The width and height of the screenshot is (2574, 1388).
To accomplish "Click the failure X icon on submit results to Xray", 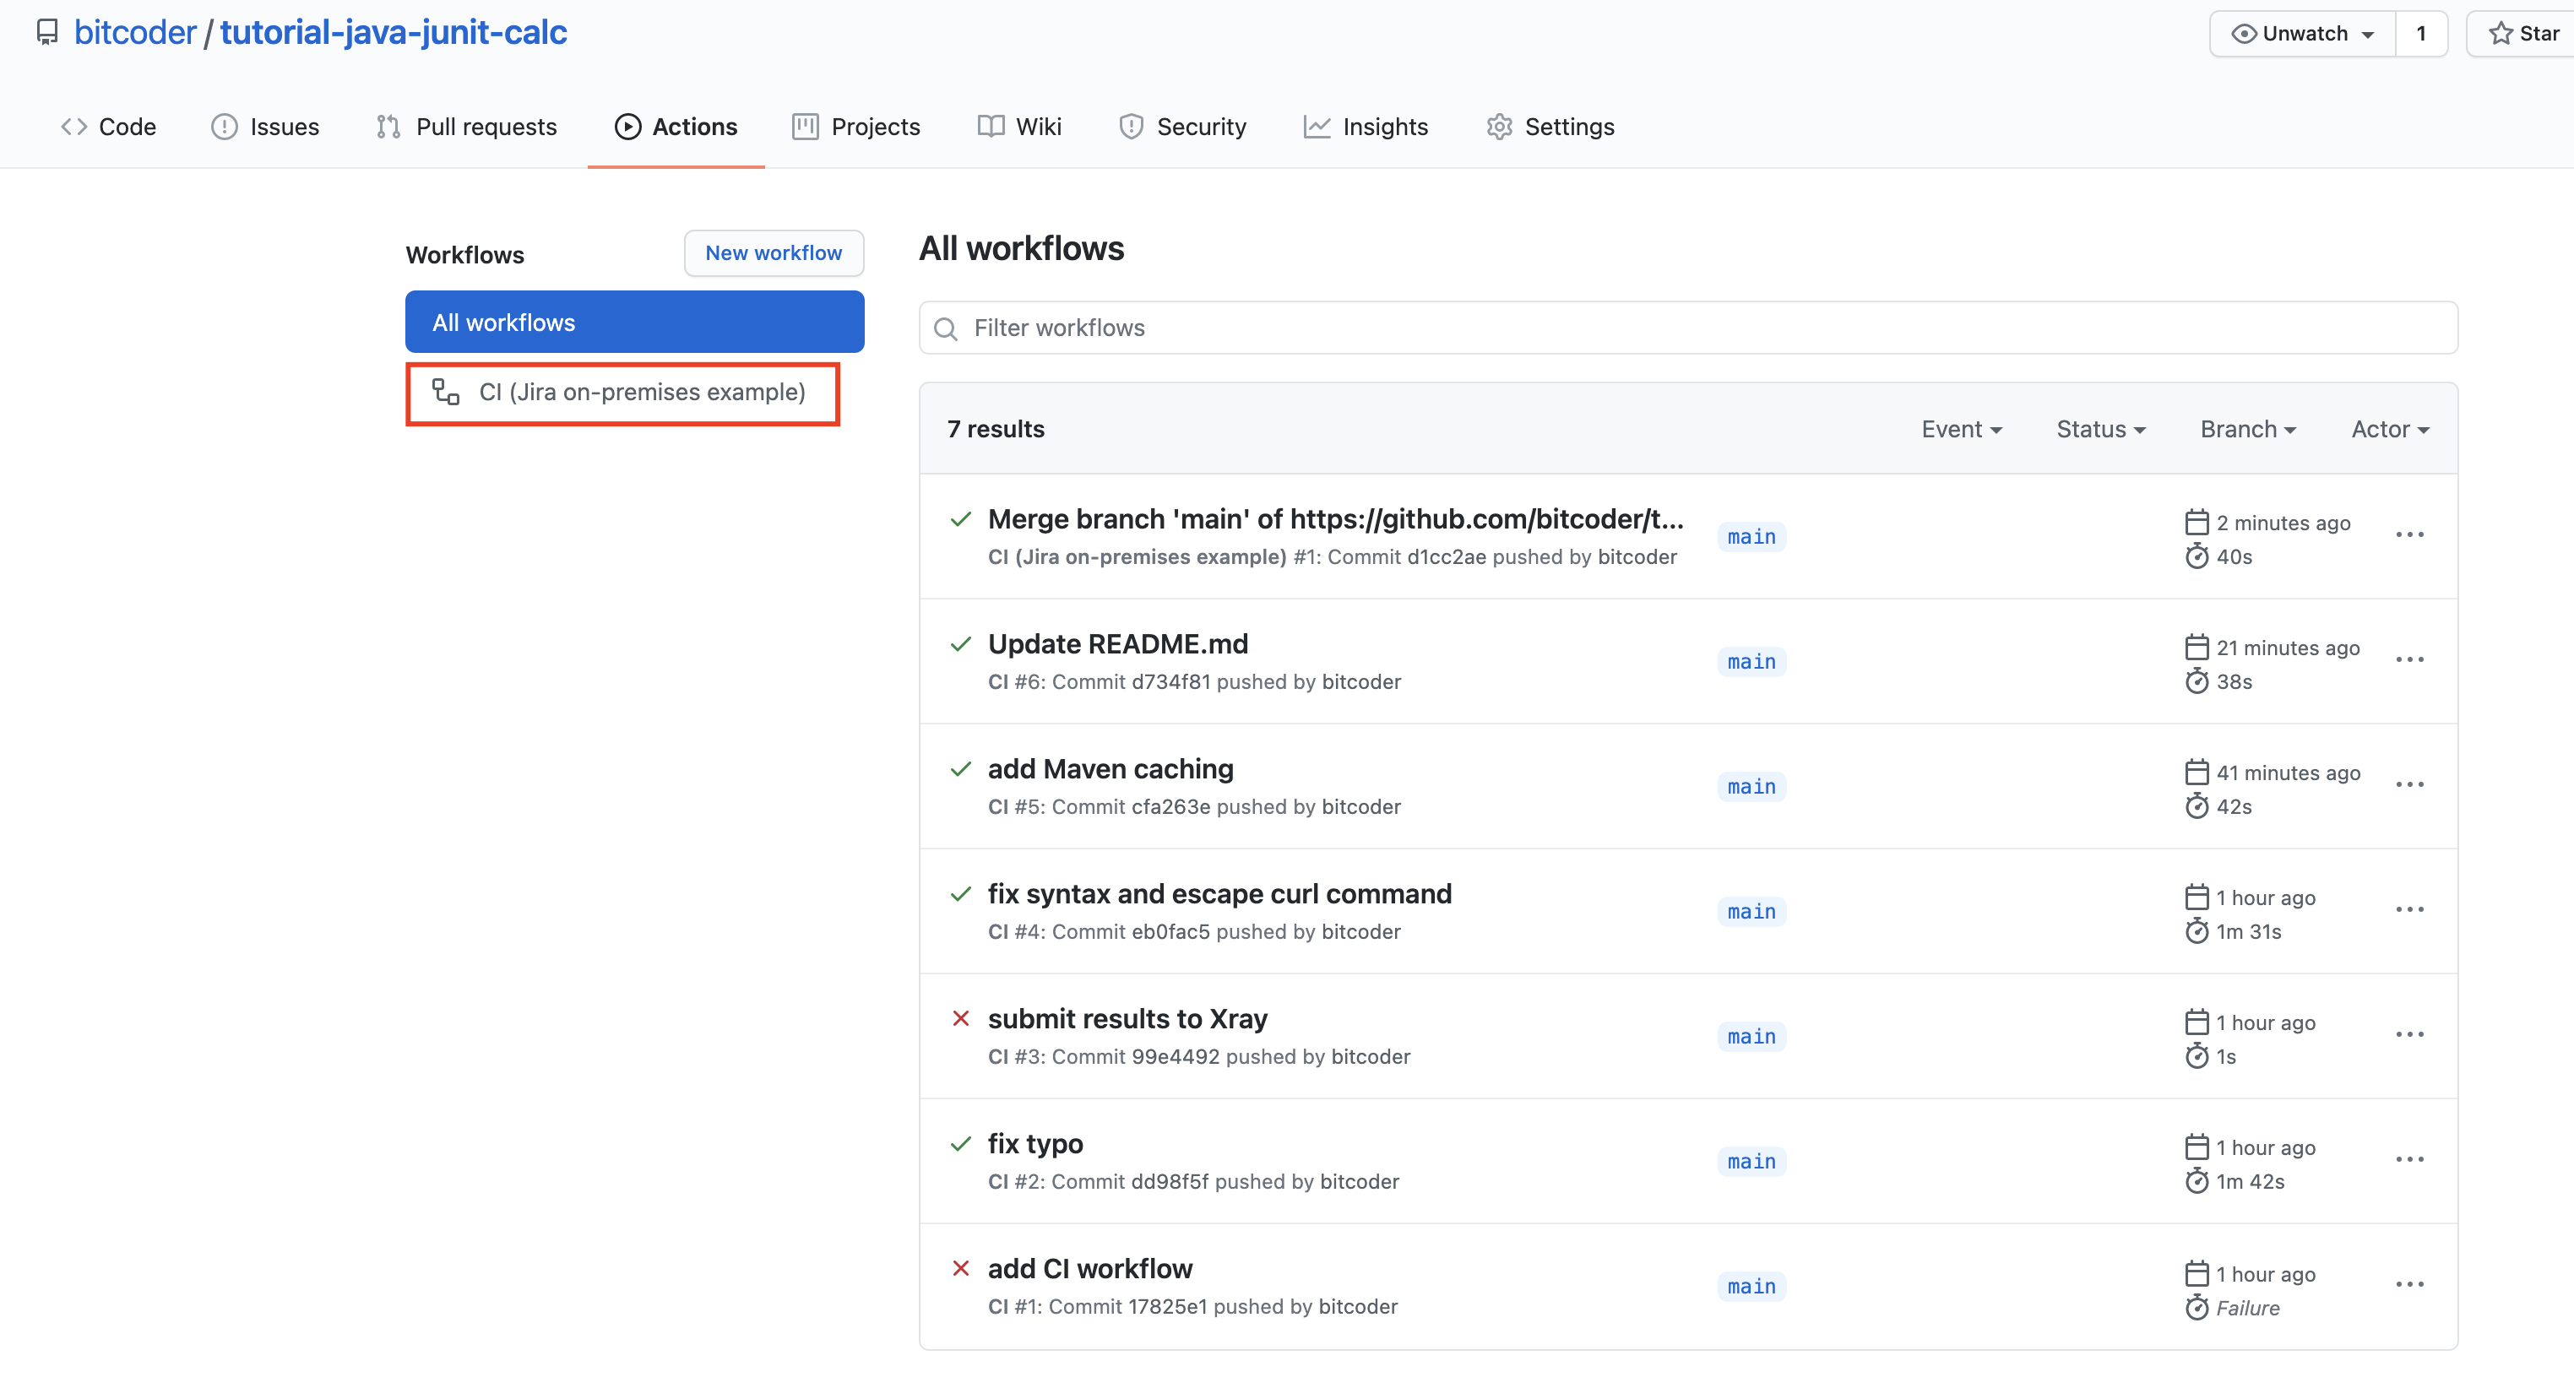I will click(960, 1018).
